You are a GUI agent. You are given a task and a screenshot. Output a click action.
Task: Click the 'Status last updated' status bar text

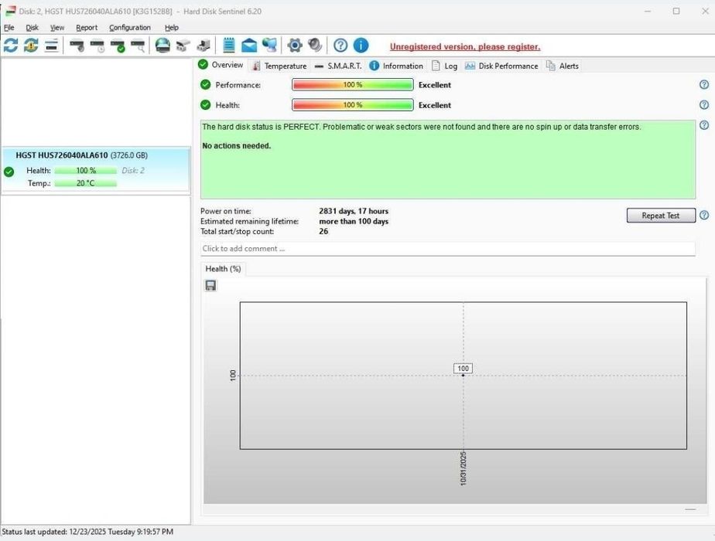(87, 532)
